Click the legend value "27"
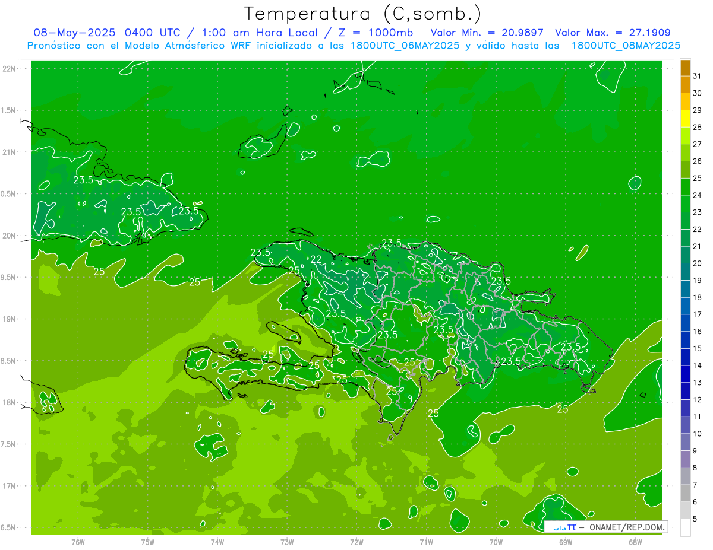This screenshot has width=713, height=550. click(x=697, y=144)
